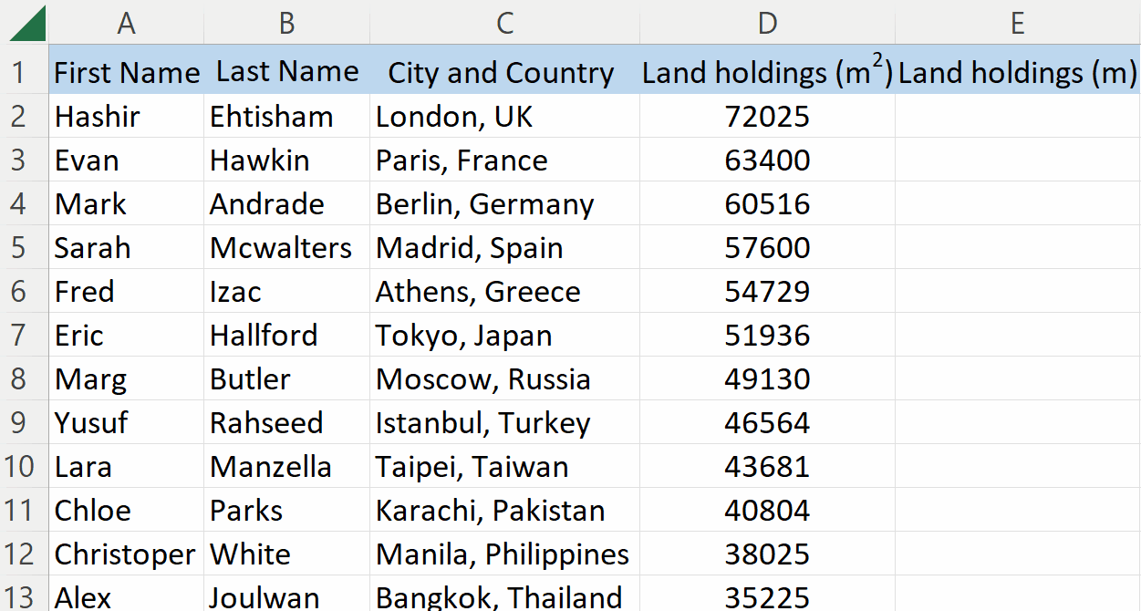Image resolution: width=1141 pixels, height=611 pixels.
Task: Click the "Land holdings (m)" header cell
Action: click(1018, 72)
